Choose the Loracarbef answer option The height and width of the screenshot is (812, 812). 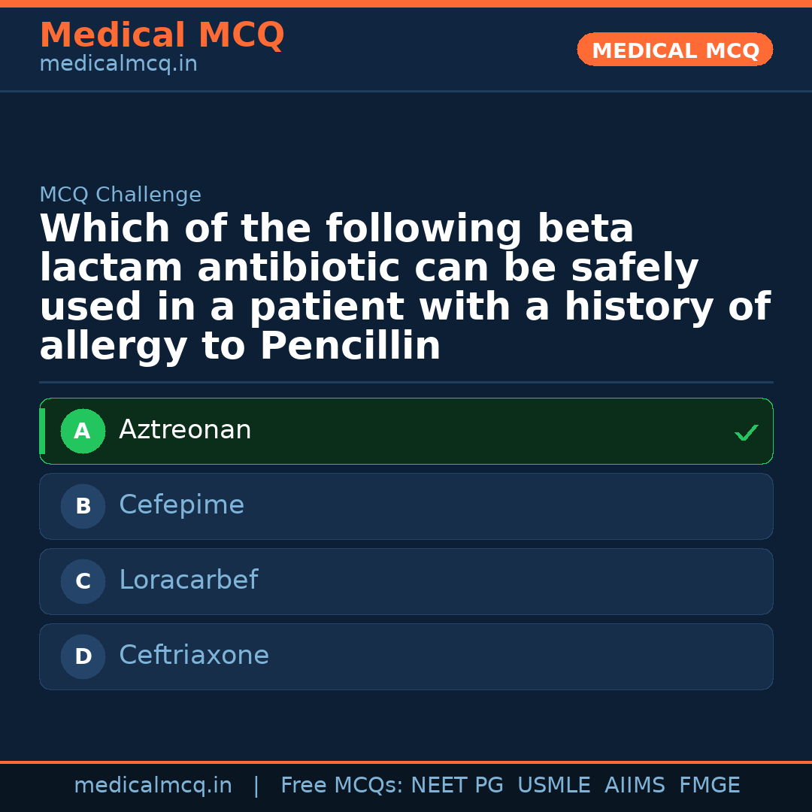click(x=188, y=580)
